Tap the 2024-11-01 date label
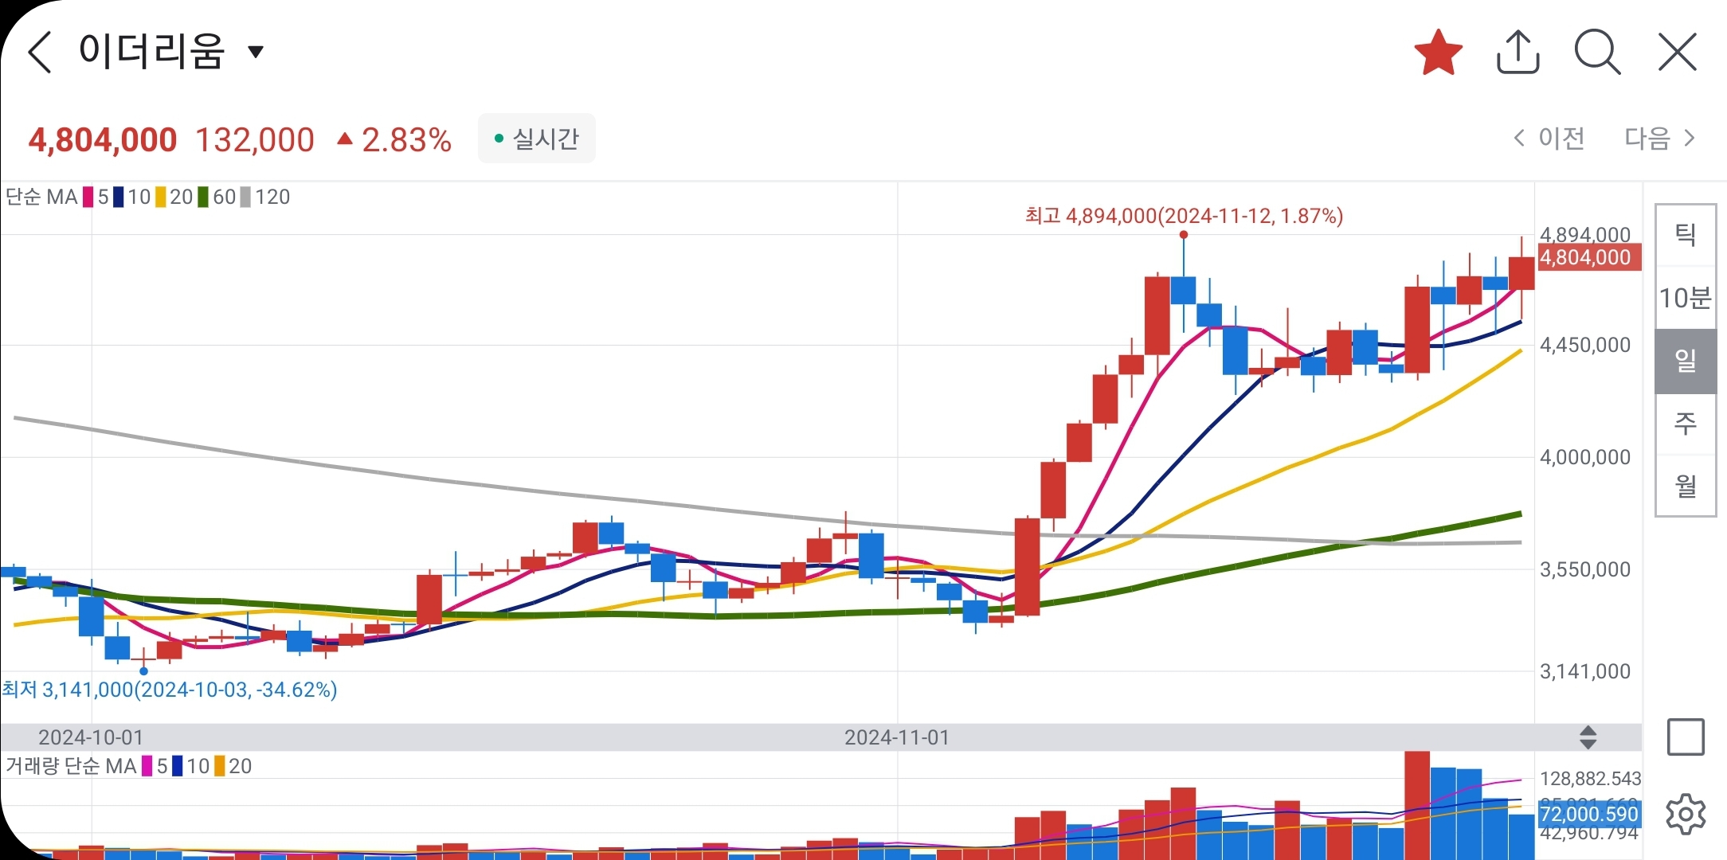The width and height of the screenshot is (1727, 860). point(897,737)
